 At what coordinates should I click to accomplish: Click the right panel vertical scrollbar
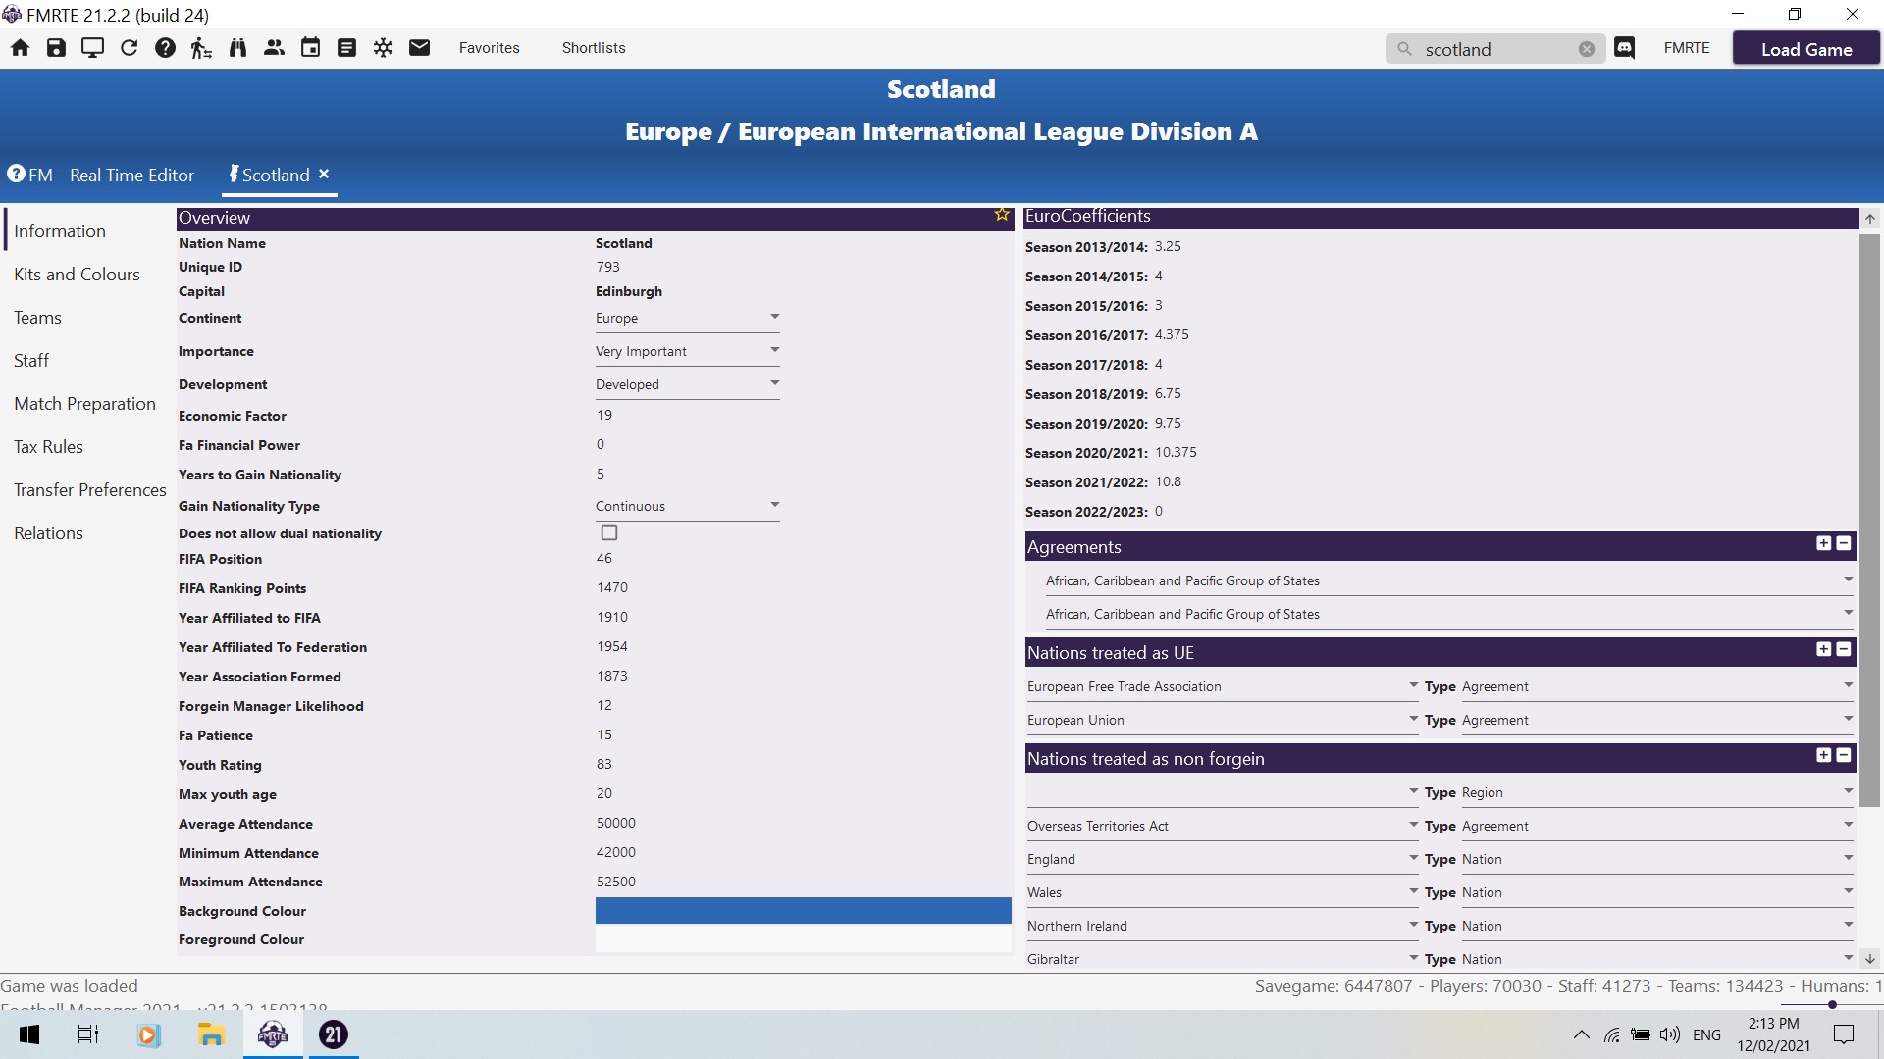pyautogui.click(x=1869, y=520)
